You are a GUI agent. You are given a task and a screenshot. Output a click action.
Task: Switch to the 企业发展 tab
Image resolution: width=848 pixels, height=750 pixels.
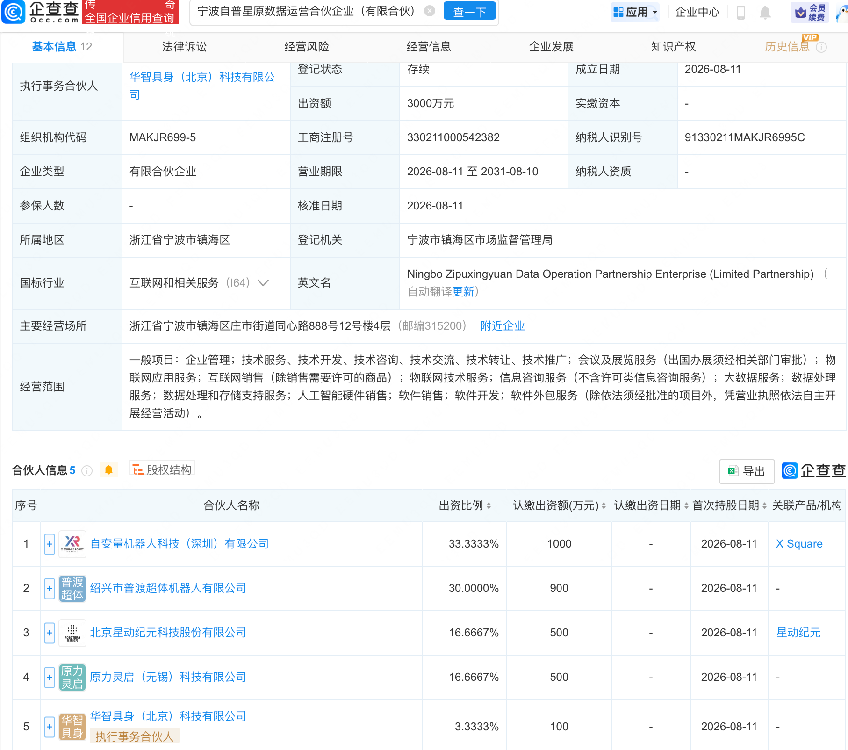[x=551, y=47]
